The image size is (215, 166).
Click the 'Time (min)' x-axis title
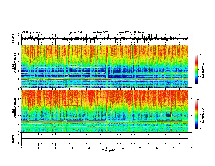click(109, 151)
